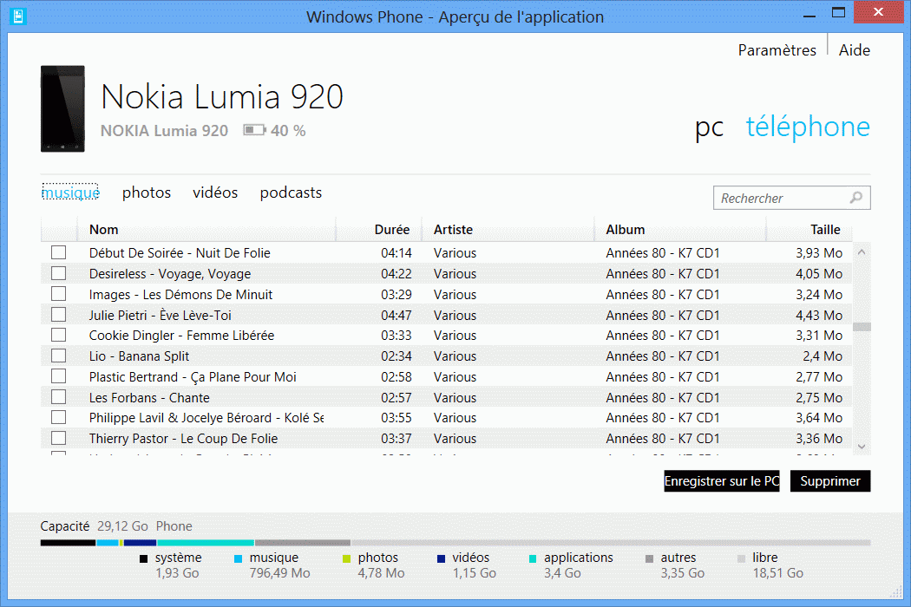Click duration 04:47 of Julie Pietri song
The image size is (911, 607).
click(x=397, y=316)
